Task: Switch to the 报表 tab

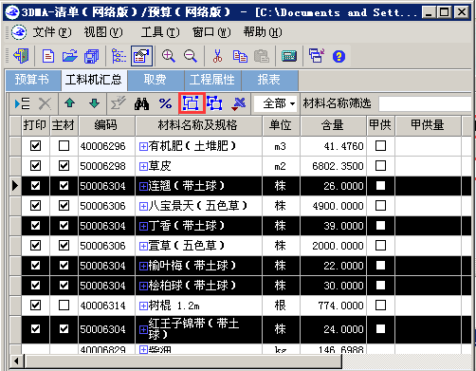Action: [269, 80]
